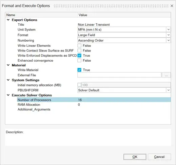The image size is (176, 165).
Task: Enable Enhanced convergence checkbox
Action: point(79,61)
